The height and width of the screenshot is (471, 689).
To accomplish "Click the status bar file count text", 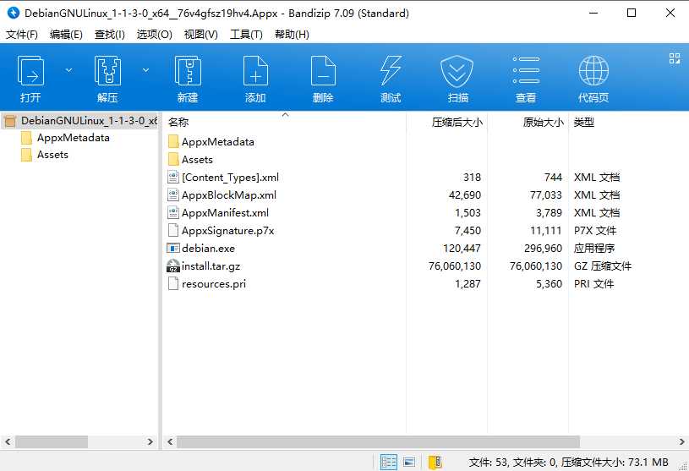I will pos(568,463).
